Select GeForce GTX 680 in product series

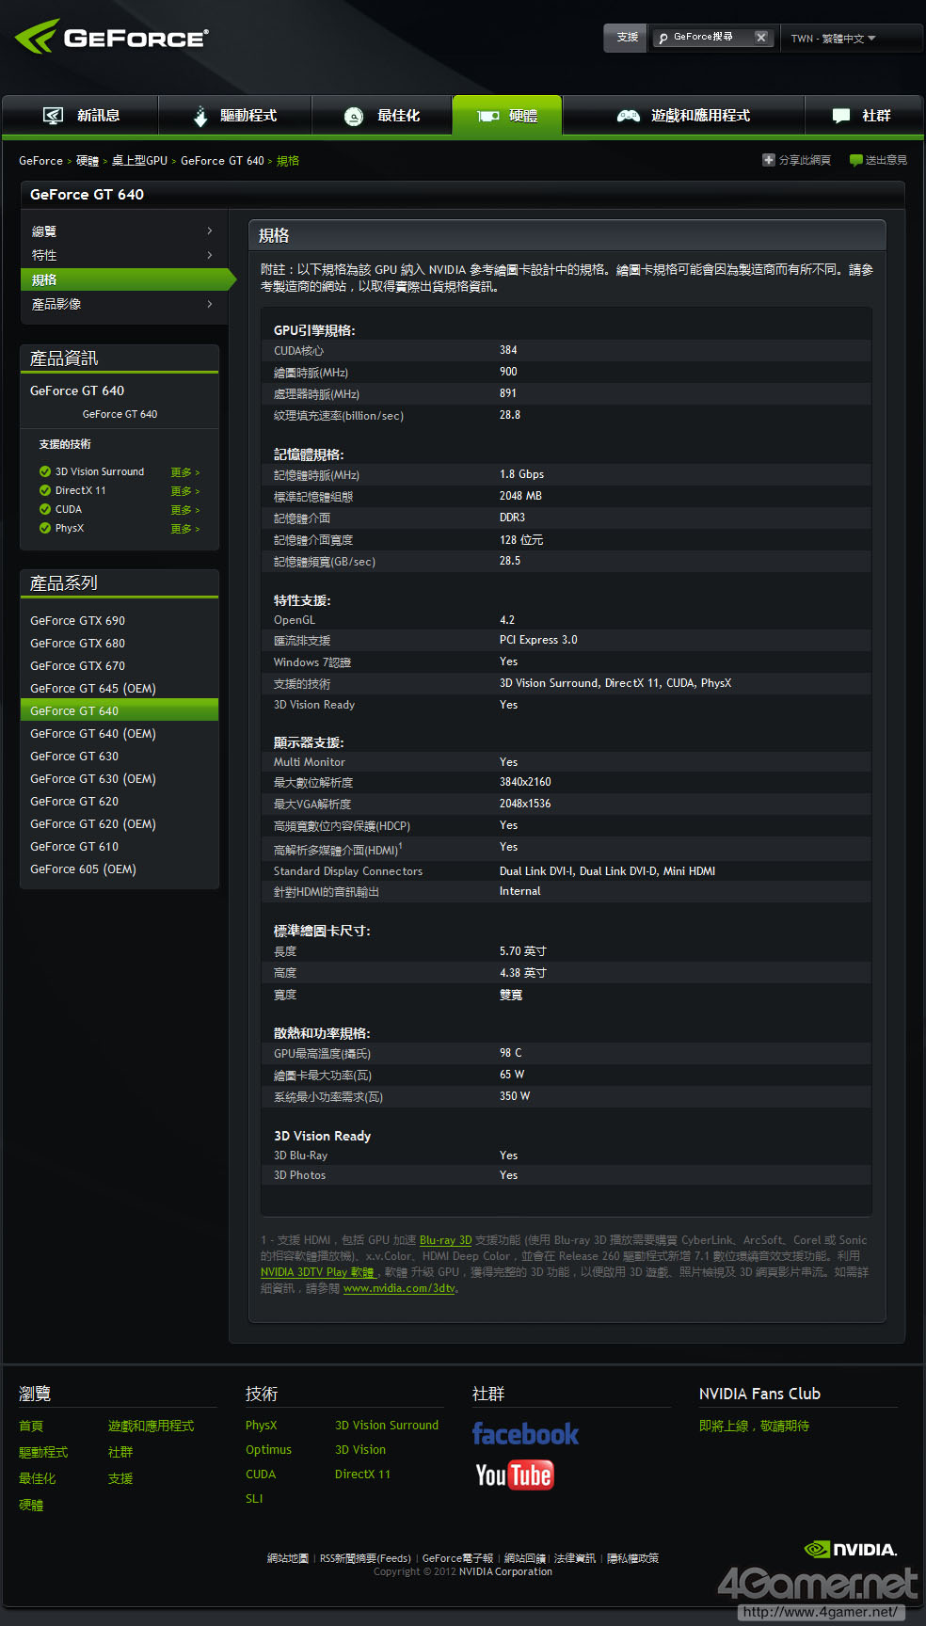77,644
